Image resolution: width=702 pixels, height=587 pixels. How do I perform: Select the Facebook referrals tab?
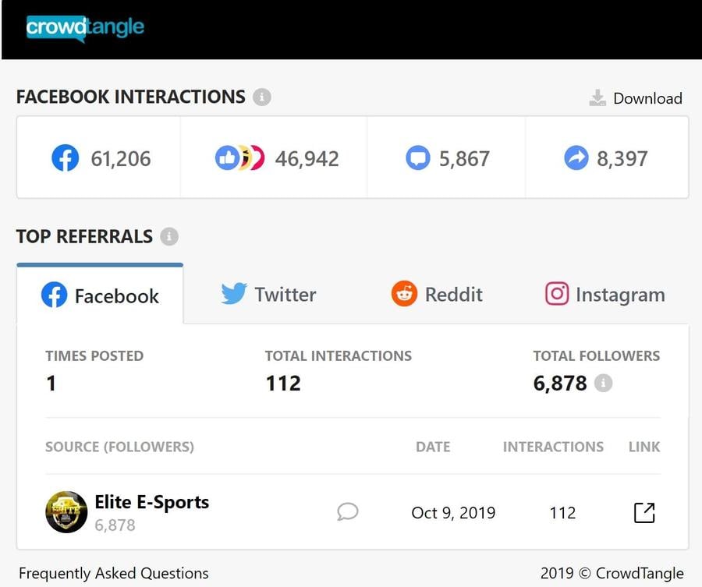click(100, 295)
